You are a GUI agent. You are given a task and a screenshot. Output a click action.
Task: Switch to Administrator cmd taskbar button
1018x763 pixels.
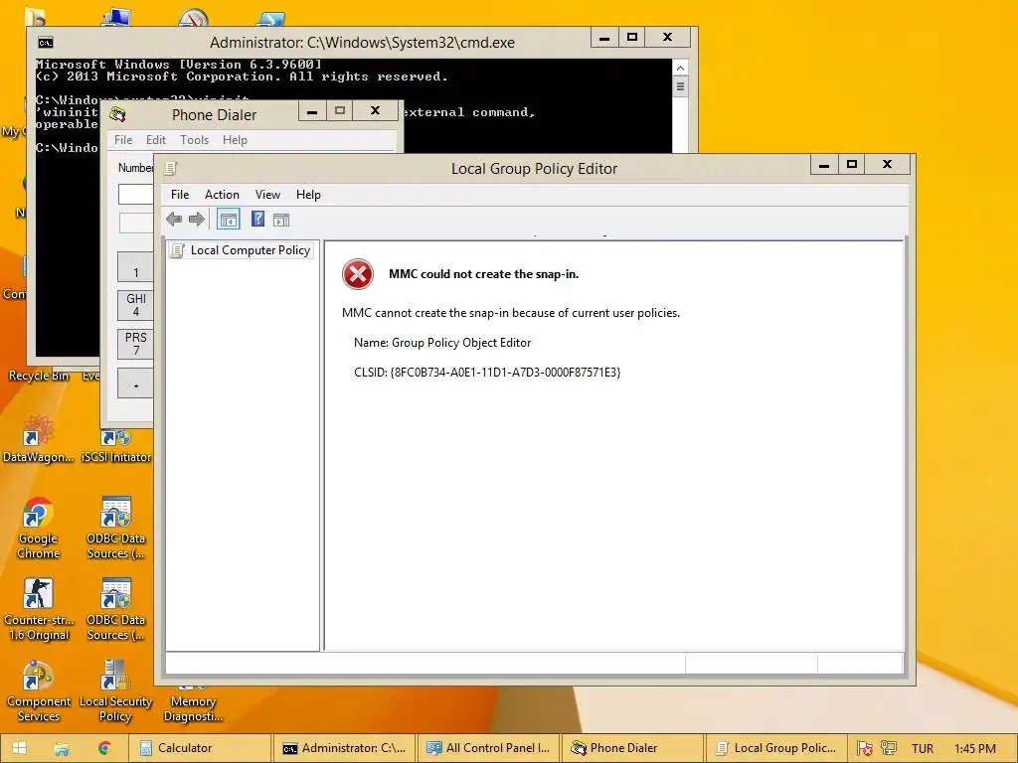[x=344, y=749]
